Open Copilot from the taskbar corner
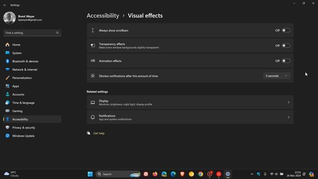Screen dimensions: 318x179 pos(312,174)
